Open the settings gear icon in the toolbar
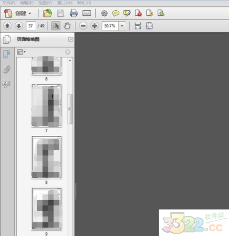The height and width of the screenshot is (236, 229). [104, 13]
